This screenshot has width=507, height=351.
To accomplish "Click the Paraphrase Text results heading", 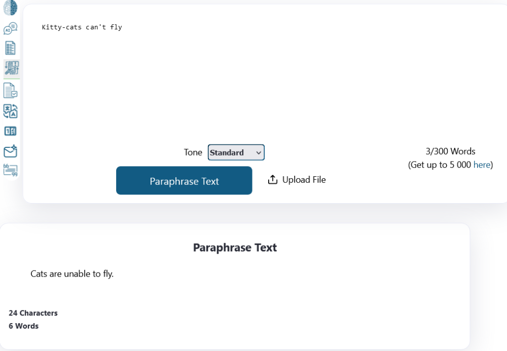I will coord(235,247).
